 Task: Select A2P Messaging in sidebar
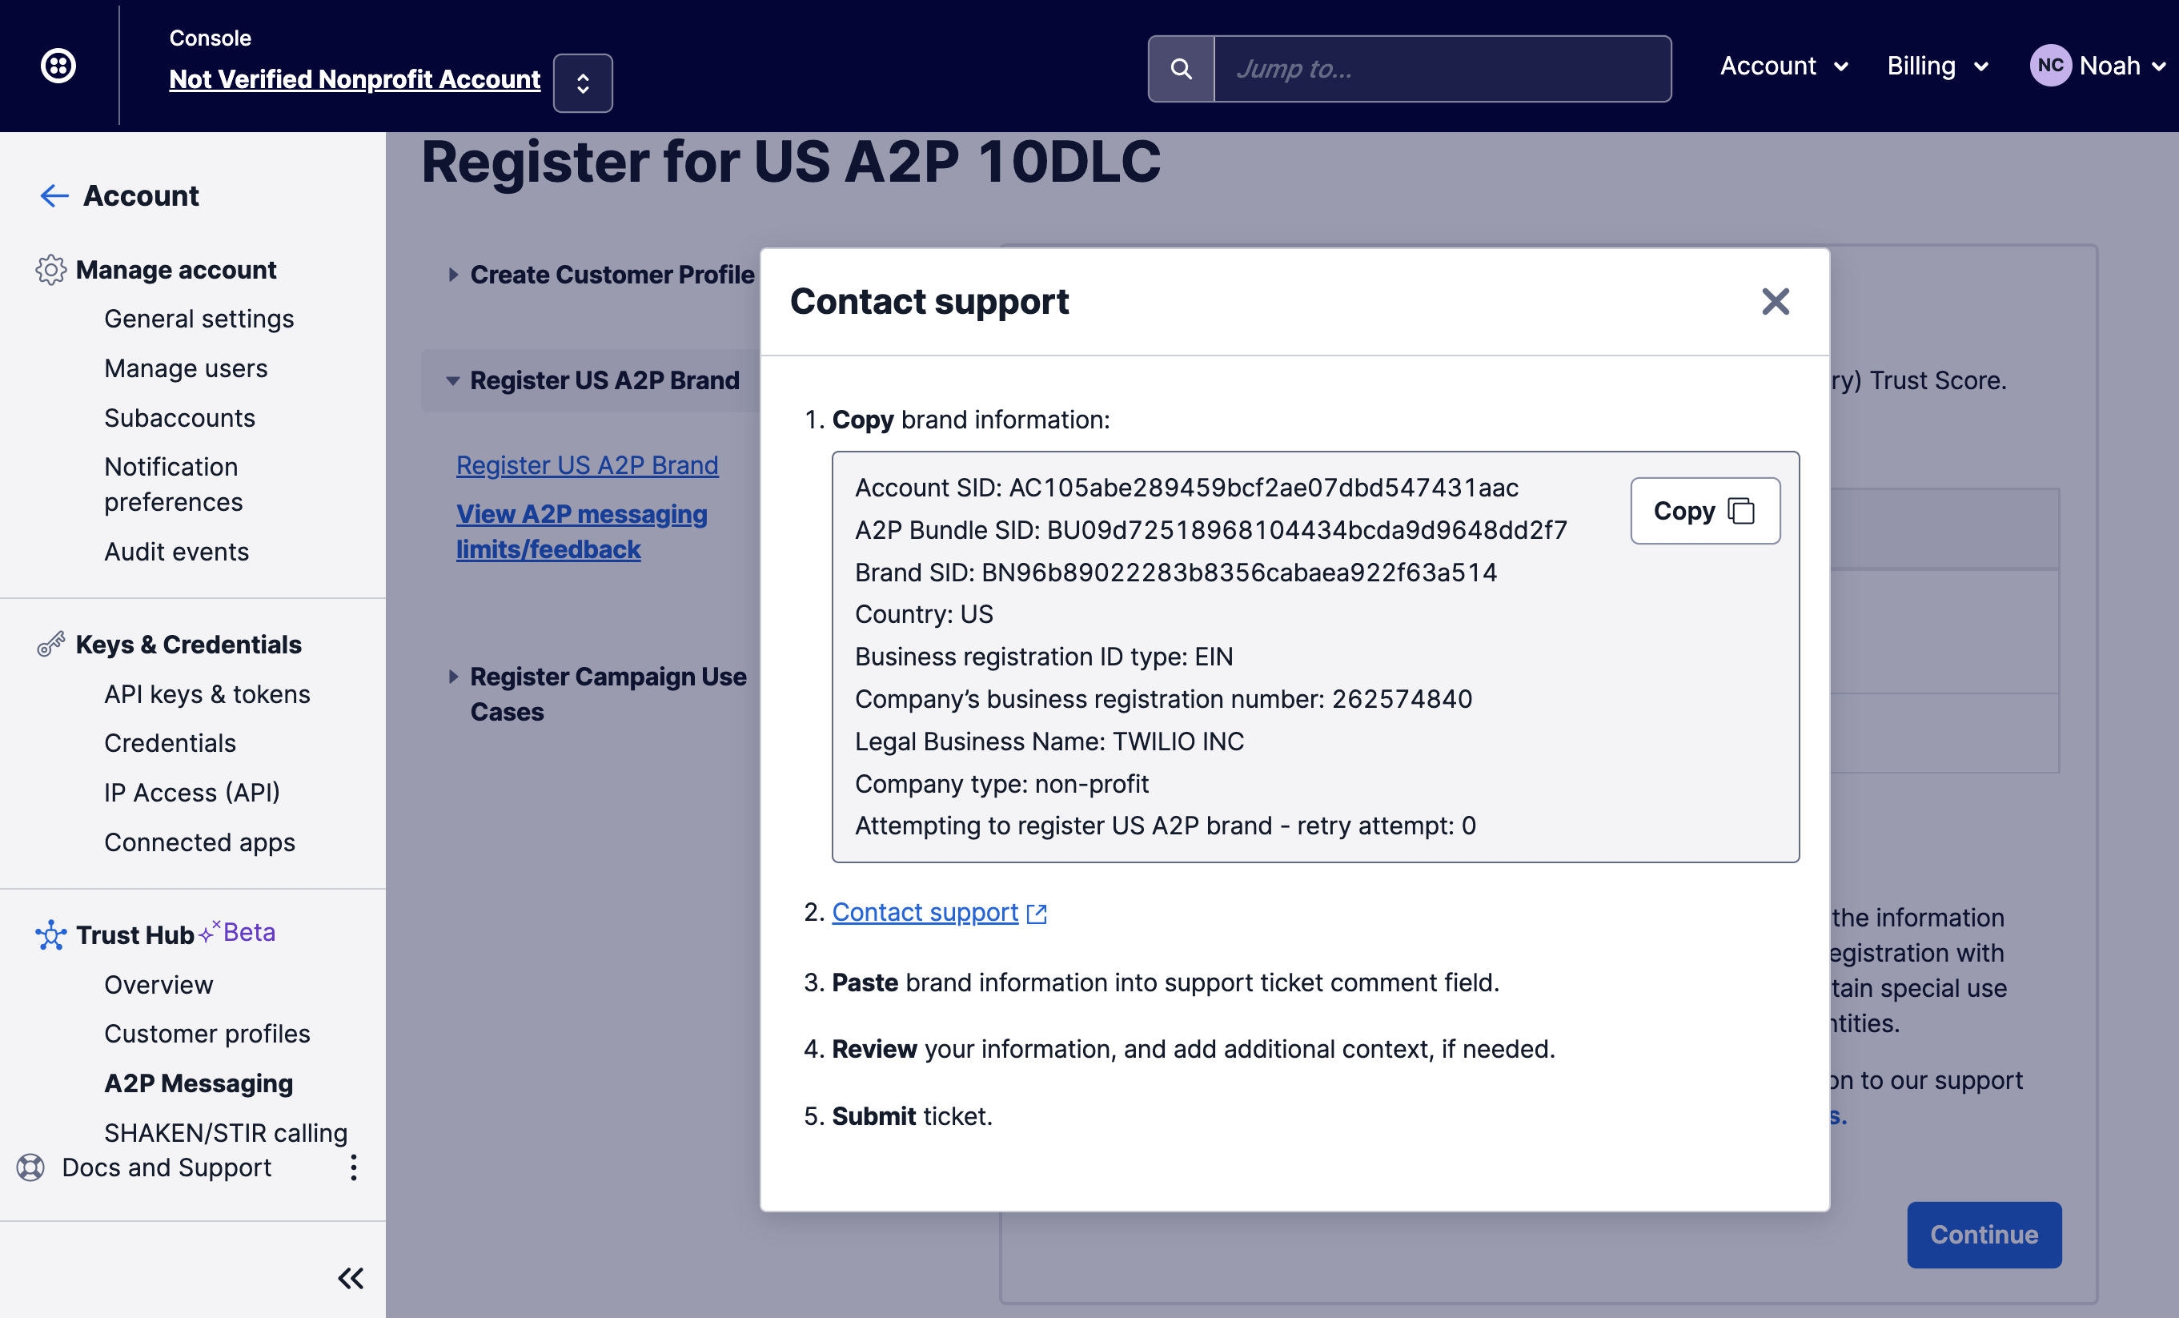198,1083
